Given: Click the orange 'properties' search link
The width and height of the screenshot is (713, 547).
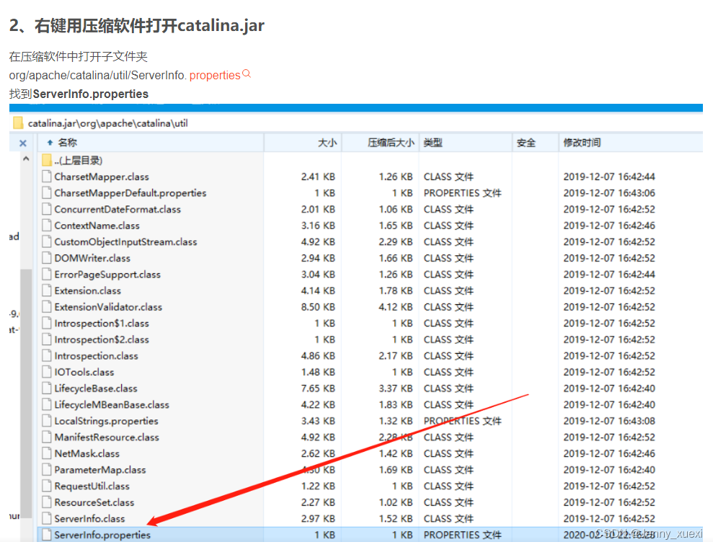Looking at the screenshot, I should point(215,75).
